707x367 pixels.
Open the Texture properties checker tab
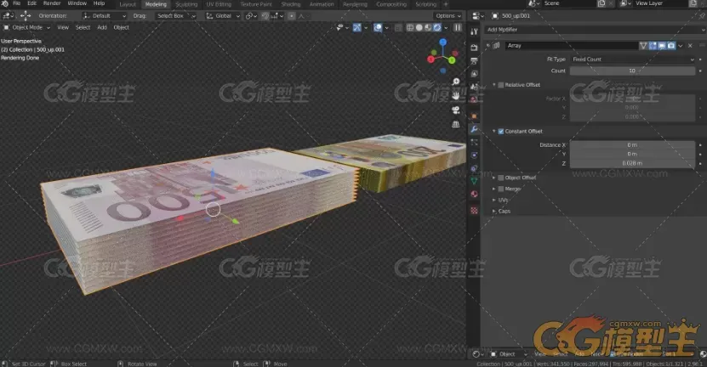pos(474,211)
